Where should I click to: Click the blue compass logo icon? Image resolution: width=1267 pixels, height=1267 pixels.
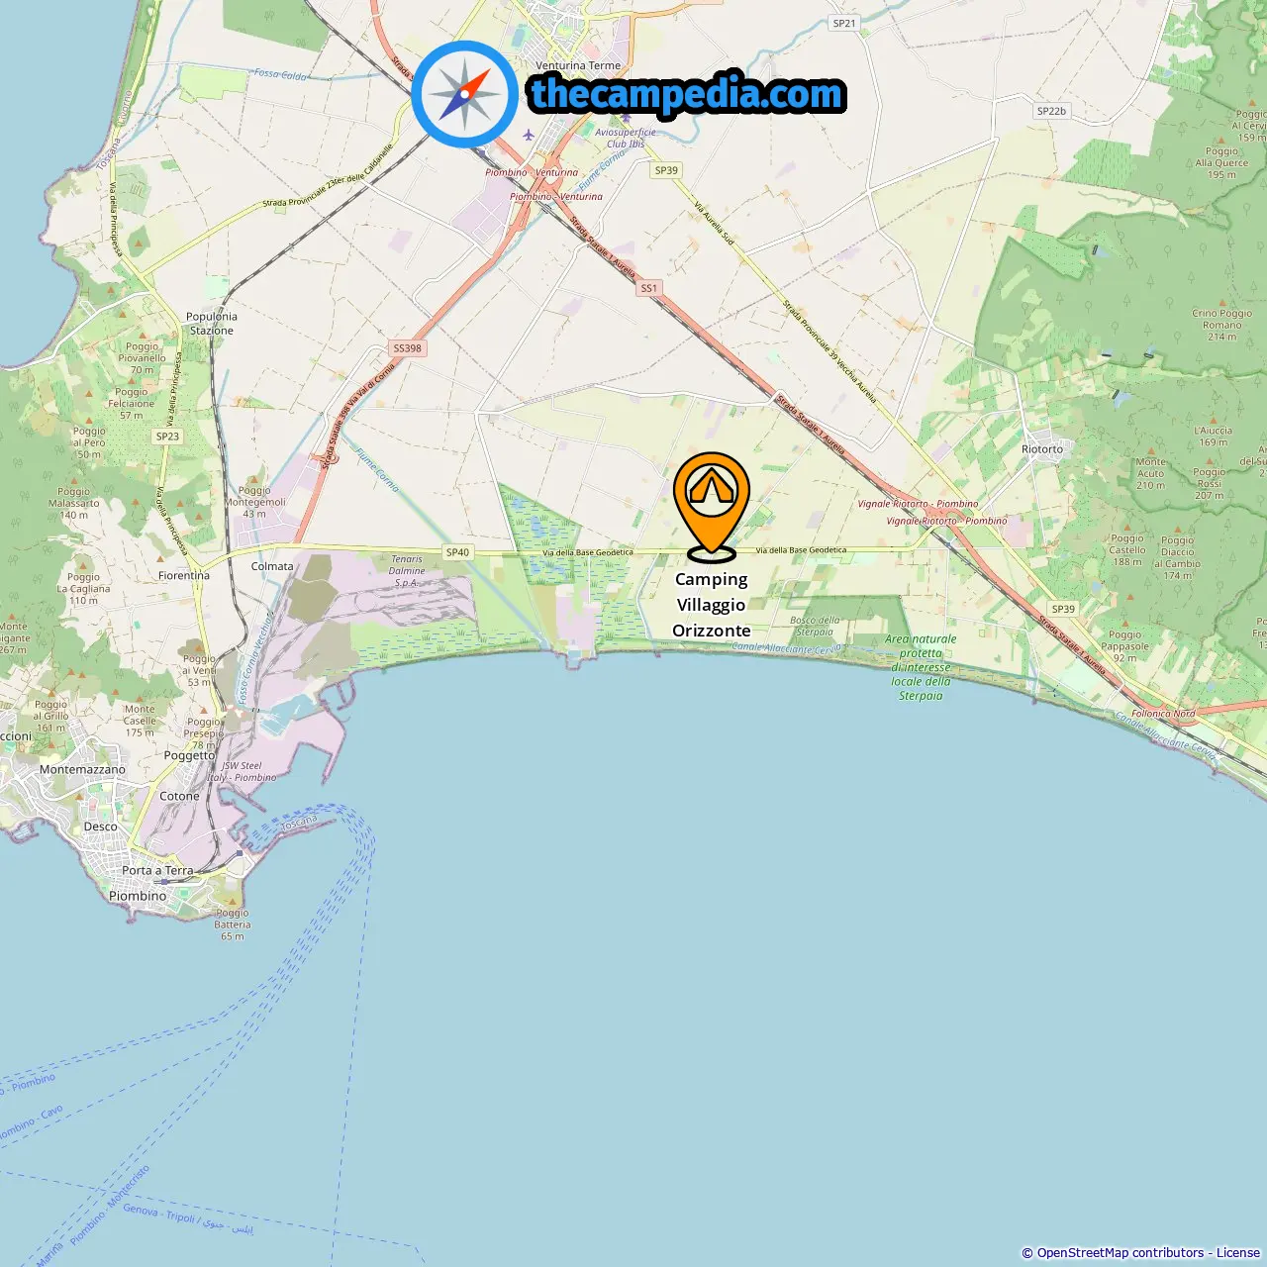[464, 94]
